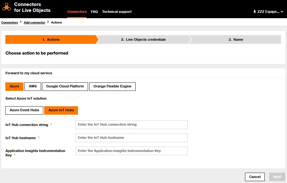Choose the AWS cloud service option
Screen dimensions: 287x183
33,86
